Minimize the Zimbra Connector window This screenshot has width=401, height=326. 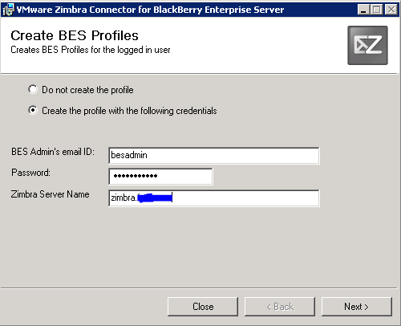tap(363, 10)
